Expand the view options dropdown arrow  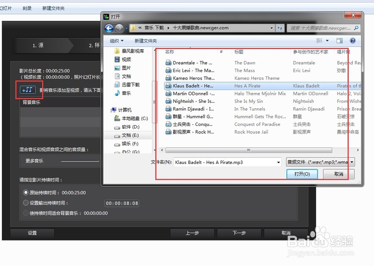pyautogui.click(x=327, y=41)
